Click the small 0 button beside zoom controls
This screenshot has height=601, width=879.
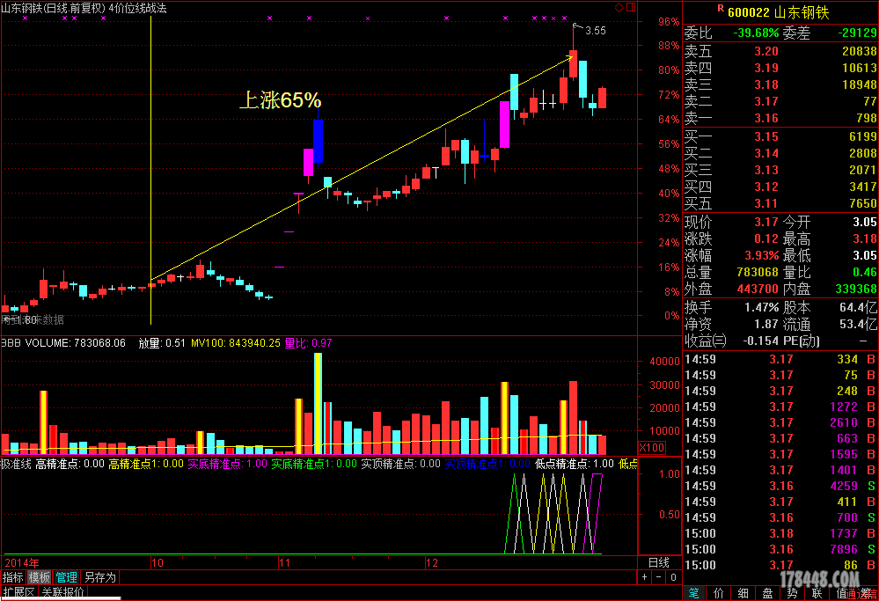tap(672, 577)
